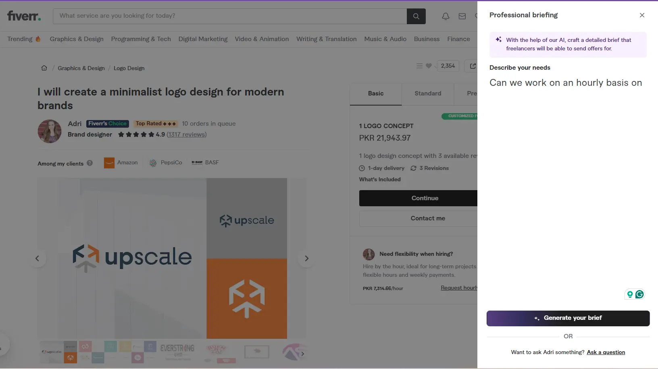Click the '1 LOGO CONCEPT' package title

pyautogui.click(x=386, y=126)
